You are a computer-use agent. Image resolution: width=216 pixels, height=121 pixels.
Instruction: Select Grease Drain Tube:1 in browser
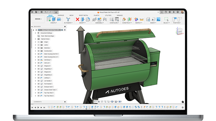50,90
